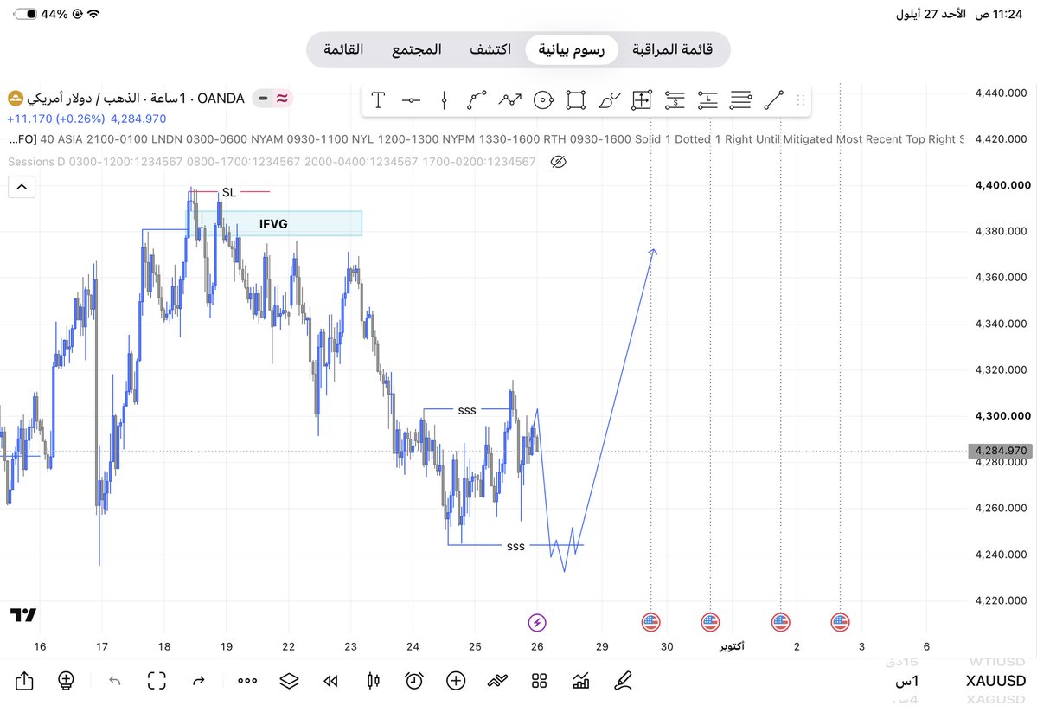1037x725 pixels.
Task: Enter fullscreen chart mode
Action: (x=157, y=681)
